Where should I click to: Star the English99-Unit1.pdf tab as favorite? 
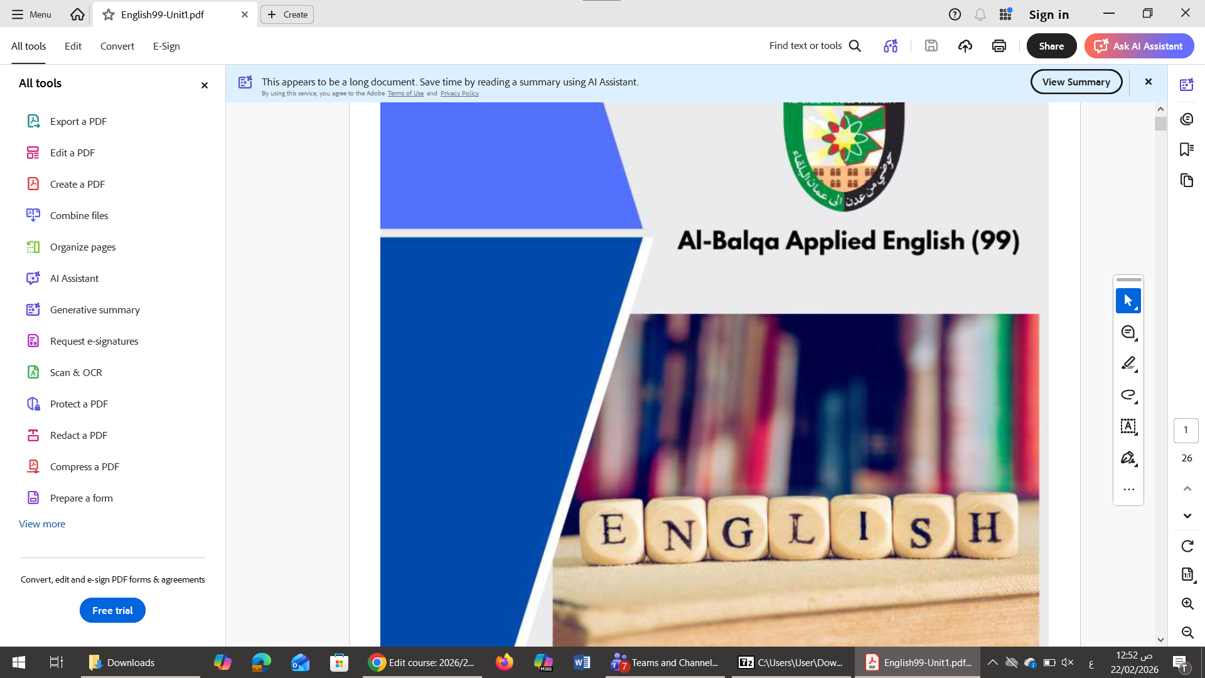coord(109,14)
